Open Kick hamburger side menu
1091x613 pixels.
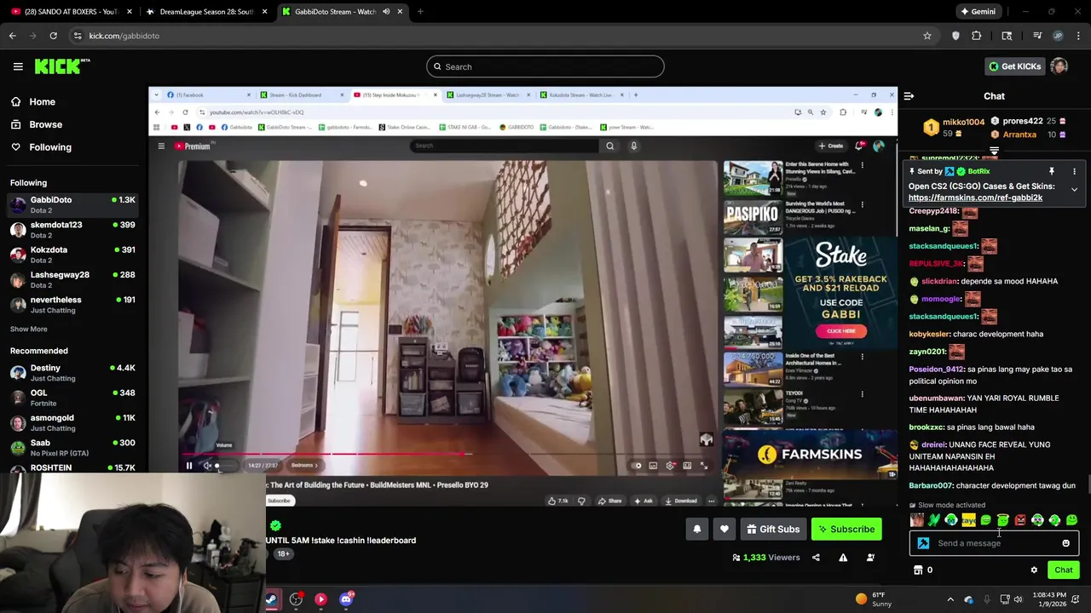[x=18, y=66]
